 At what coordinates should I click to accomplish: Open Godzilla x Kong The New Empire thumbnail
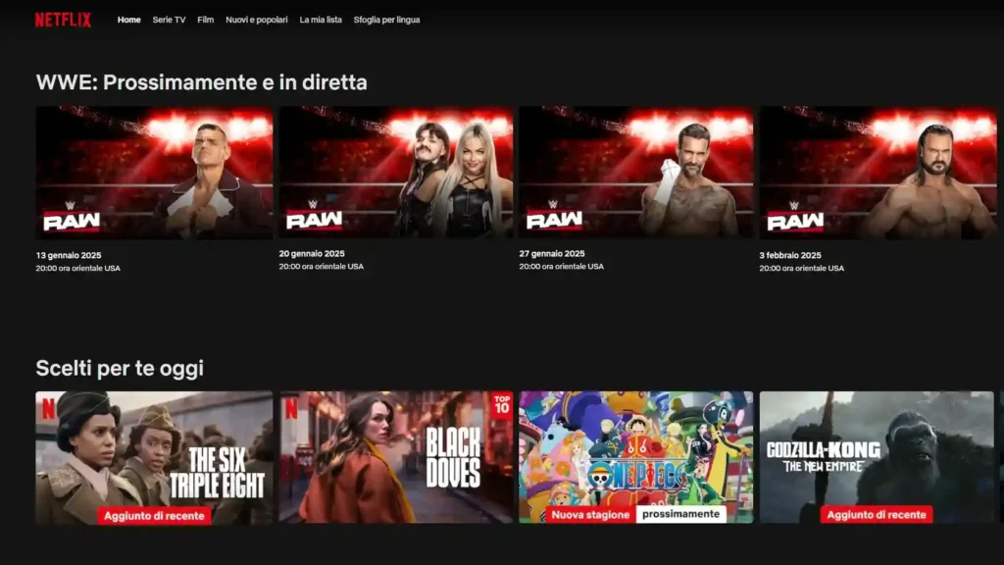877,457
